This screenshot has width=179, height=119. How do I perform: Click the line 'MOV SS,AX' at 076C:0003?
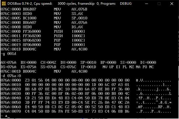point(42,14)
